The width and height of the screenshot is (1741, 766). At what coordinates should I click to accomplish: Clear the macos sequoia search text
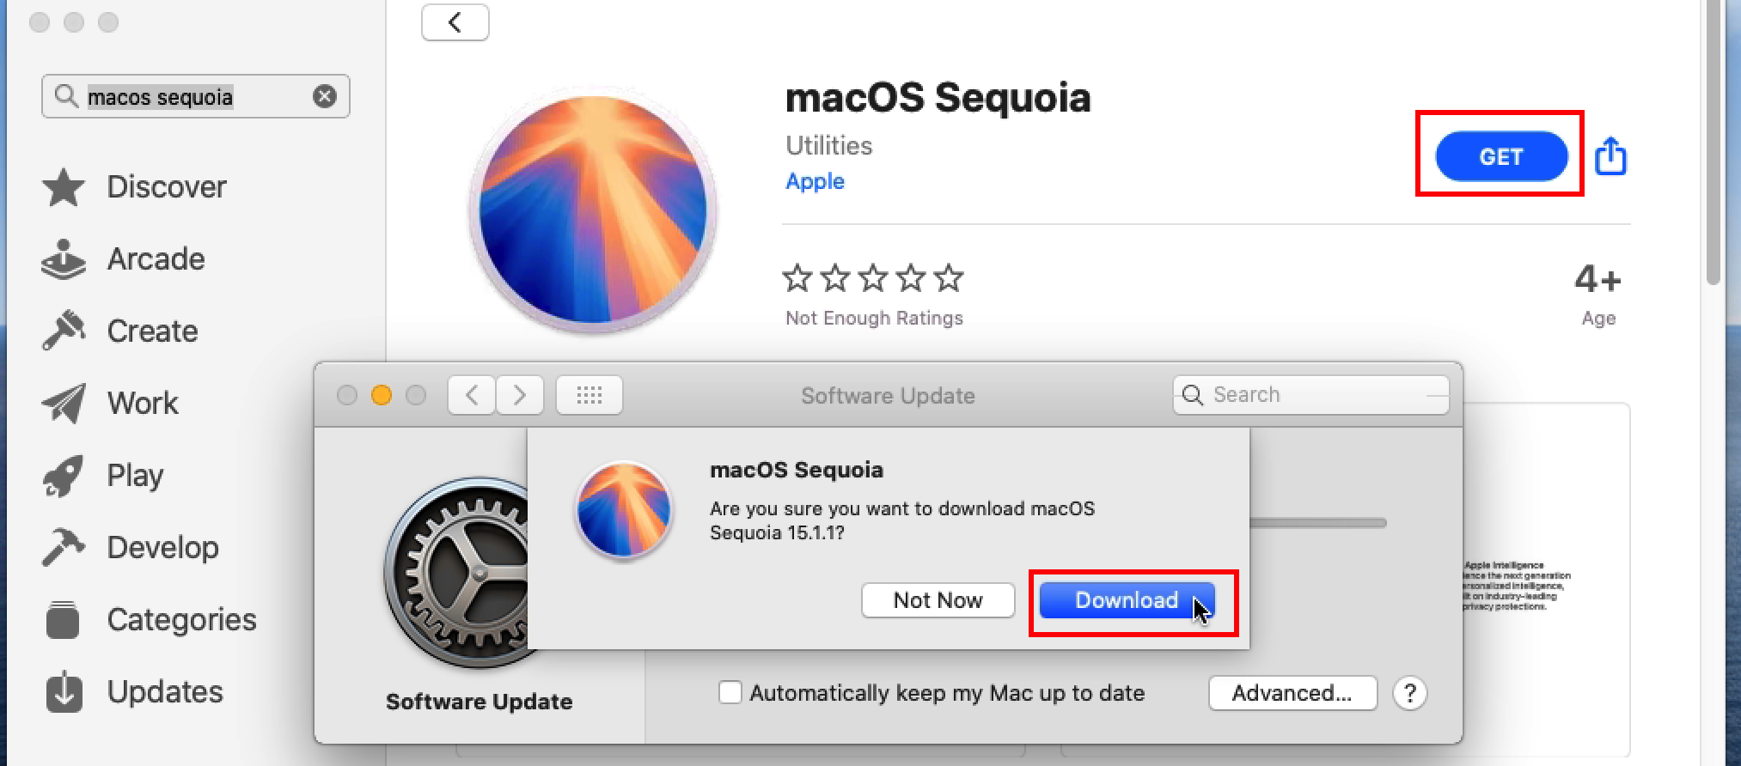point(324,96)
